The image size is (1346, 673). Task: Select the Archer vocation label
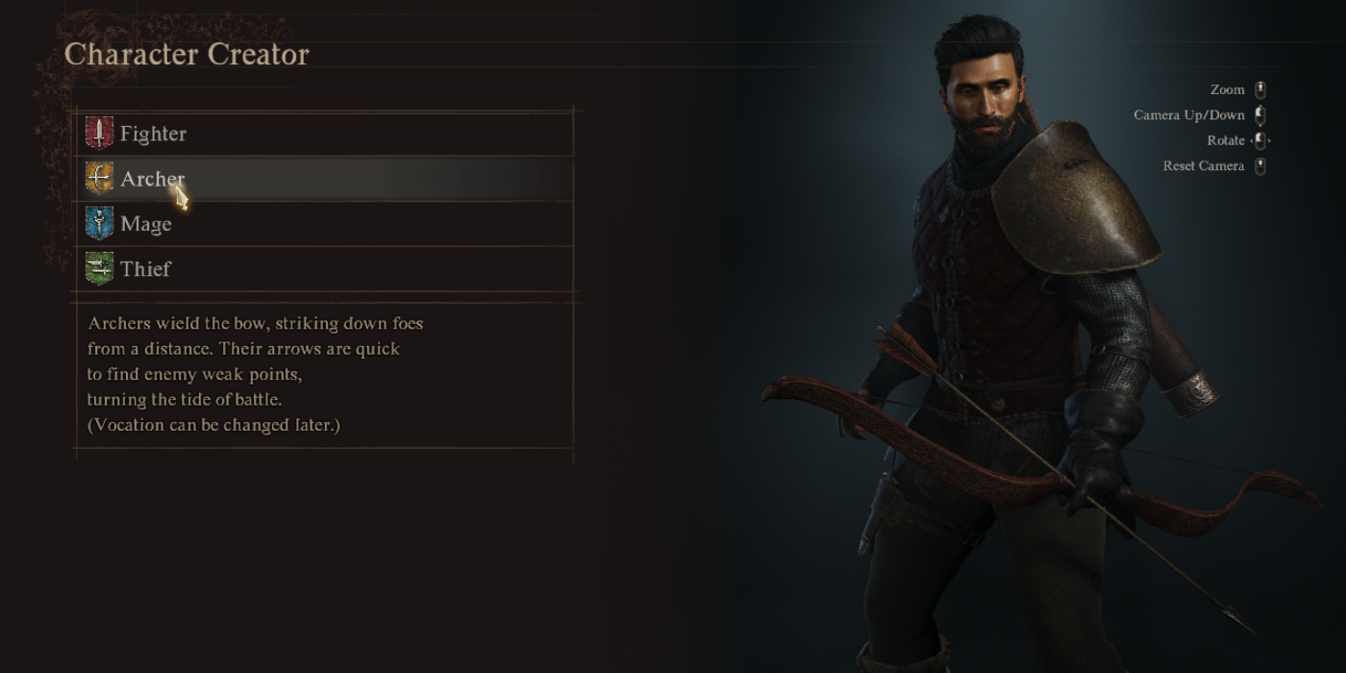(153, 179)
